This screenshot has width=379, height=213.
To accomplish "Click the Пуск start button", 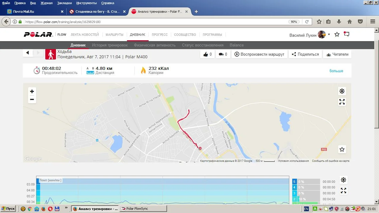I will coord(8,209).
